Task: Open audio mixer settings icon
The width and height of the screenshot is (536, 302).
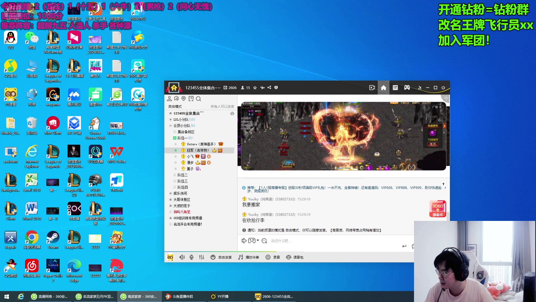Action: tap(202, 257)
